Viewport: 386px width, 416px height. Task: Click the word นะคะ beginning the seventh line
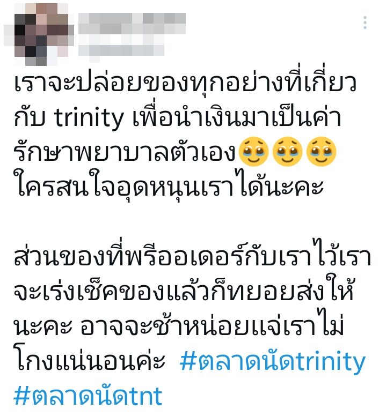click(x=42, y=326)
